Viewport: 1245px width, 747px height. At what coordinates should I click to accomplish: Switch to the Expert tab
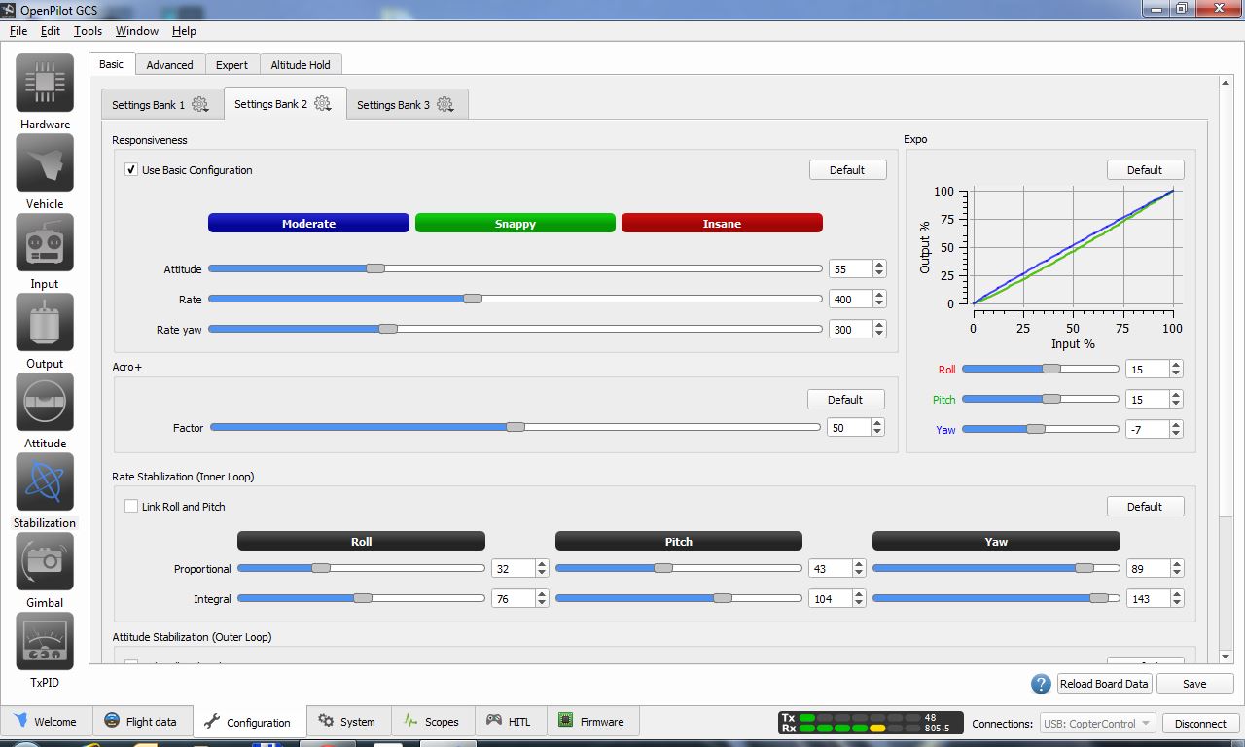coord(231,65)
